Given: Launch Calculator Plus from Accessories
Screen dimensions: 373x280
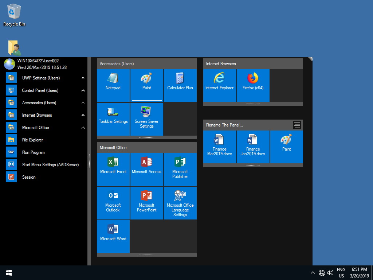Looking at the screenshot, I should 180,82.
